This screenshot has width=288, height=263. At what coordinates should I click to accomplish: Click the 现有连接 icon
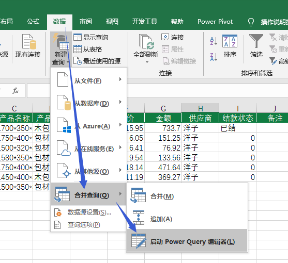click(29, 42)
